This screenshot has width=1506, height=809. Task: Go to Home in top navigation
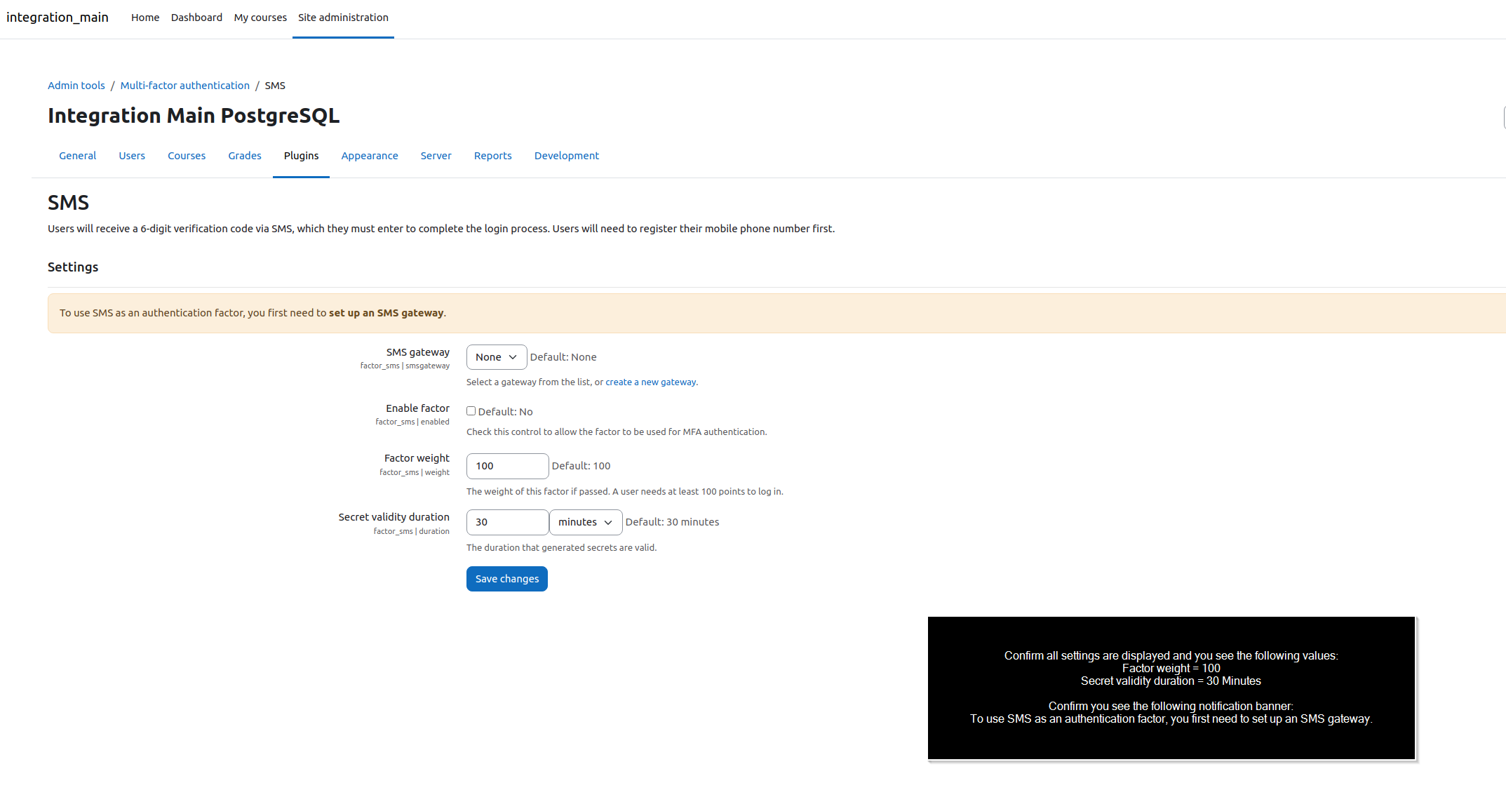(145, 18)
